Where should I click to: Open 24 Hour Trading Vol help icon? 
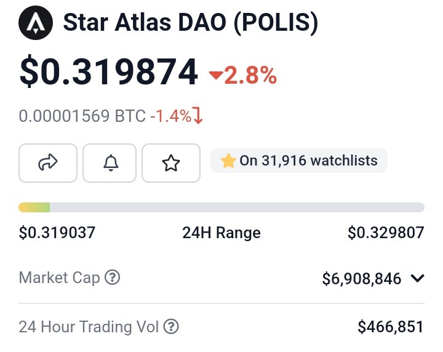171,327
